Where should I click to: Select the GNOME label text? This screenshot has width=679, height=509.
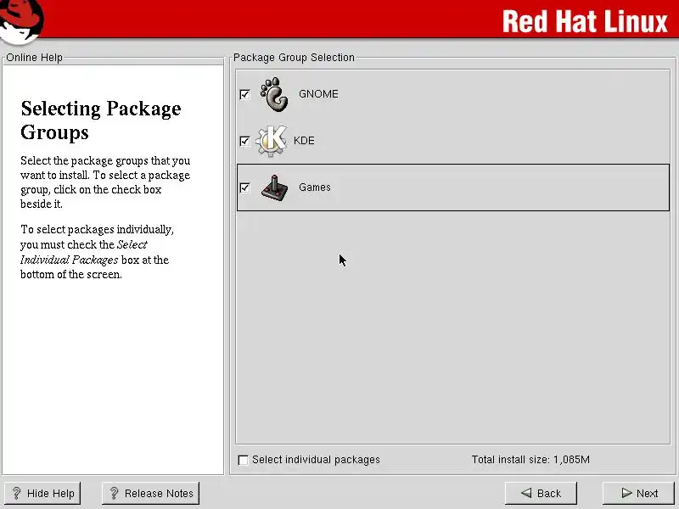tap(318, 94)
